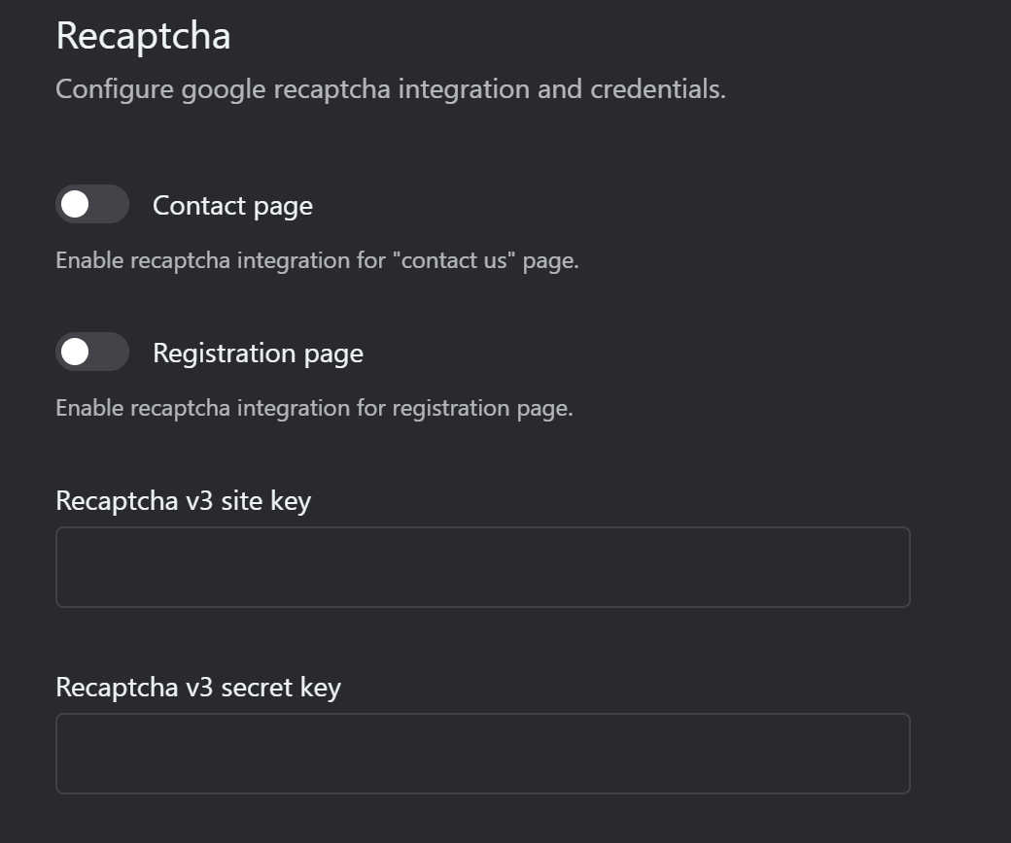
Task: Click the contact us page help text
Action: pyautogui.click(x=317, y=261)
